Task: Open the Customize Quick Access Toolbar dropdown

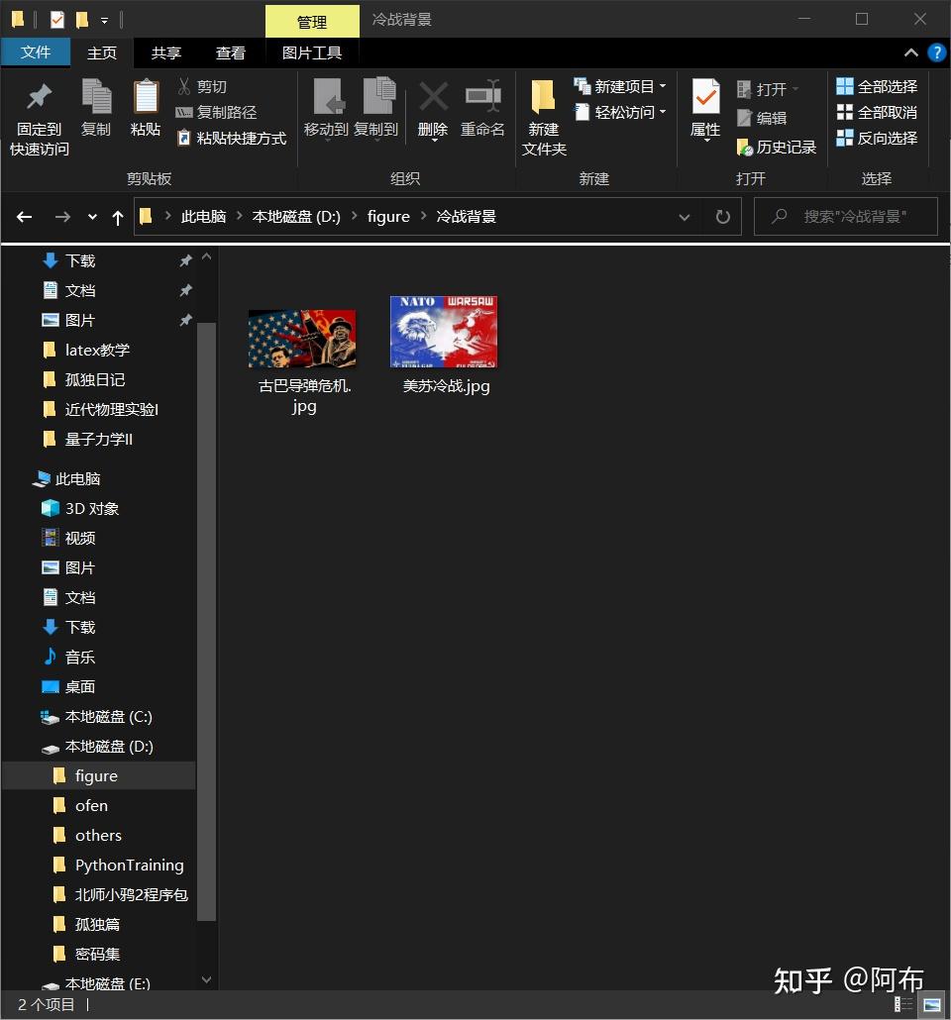Action: (x=104, y=21)
